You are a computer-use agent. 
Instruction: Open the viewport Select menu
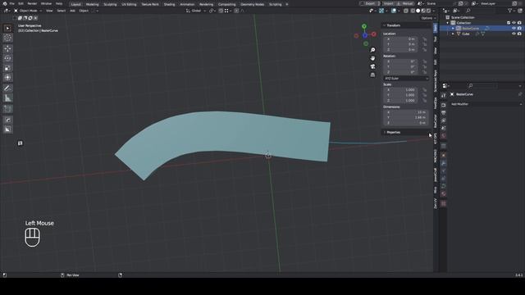pyautogui.click(x=62, y=11)
